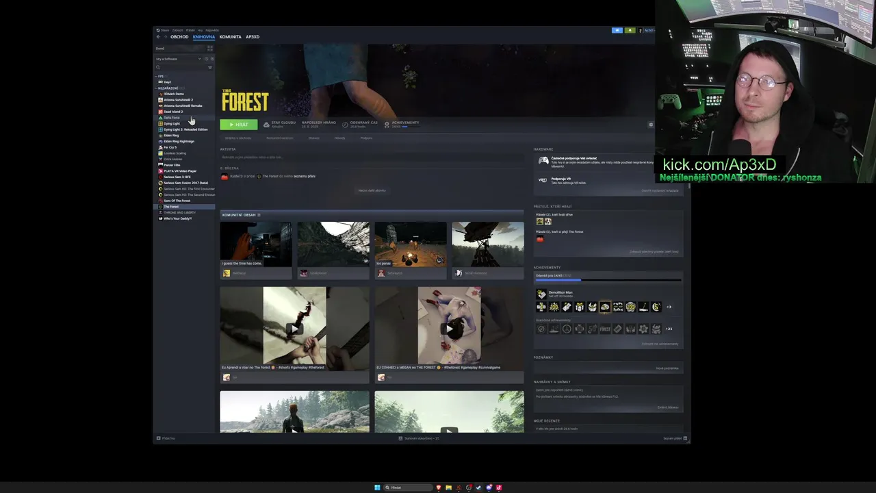Open the Hry a Software filter dropdown
This screenshot has width=876, height=493.
179,59
